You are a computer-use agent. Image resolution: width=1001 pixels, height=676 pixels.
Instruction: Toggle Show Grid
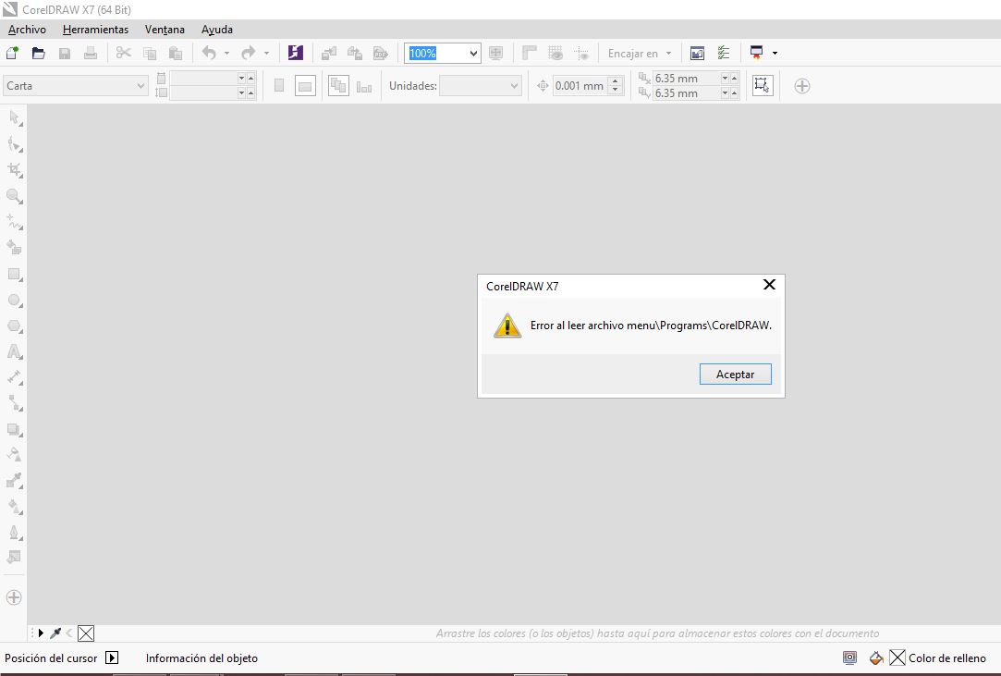(555, 53)
